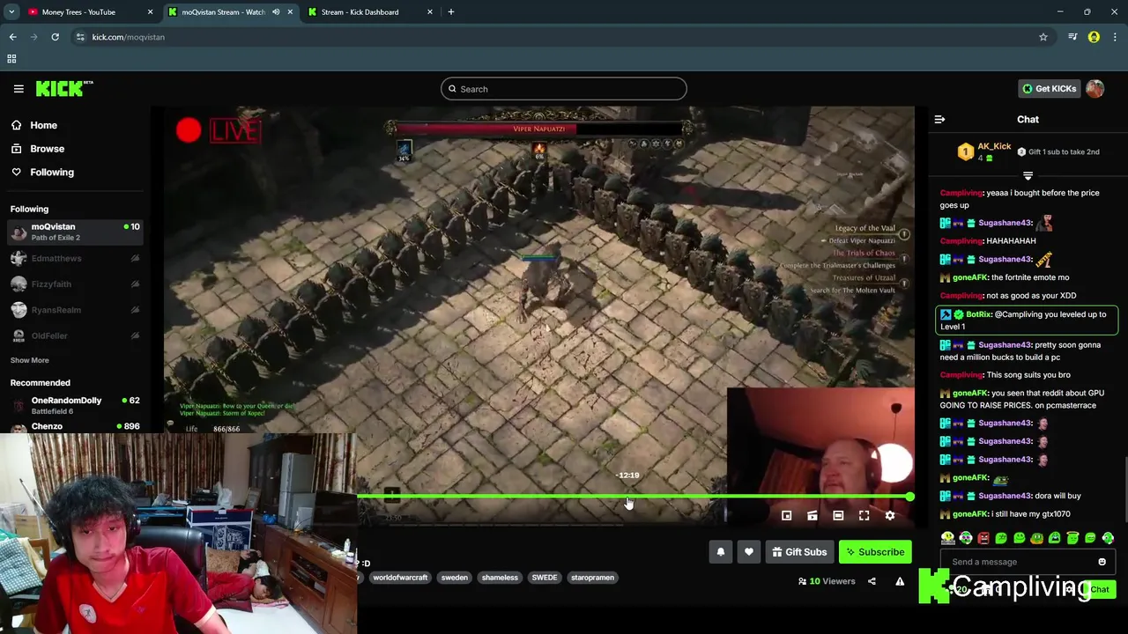Click the SWEDE tag
1128x634 pixels.
point(545,578)
